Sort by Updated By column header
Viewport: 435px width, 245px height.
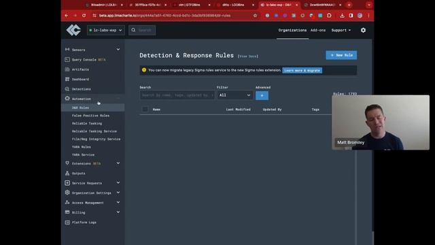tap(272, 110)
